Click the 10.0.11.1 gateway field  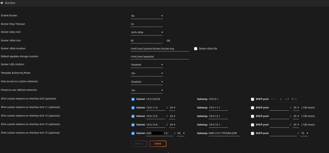[x=218, y=108]
